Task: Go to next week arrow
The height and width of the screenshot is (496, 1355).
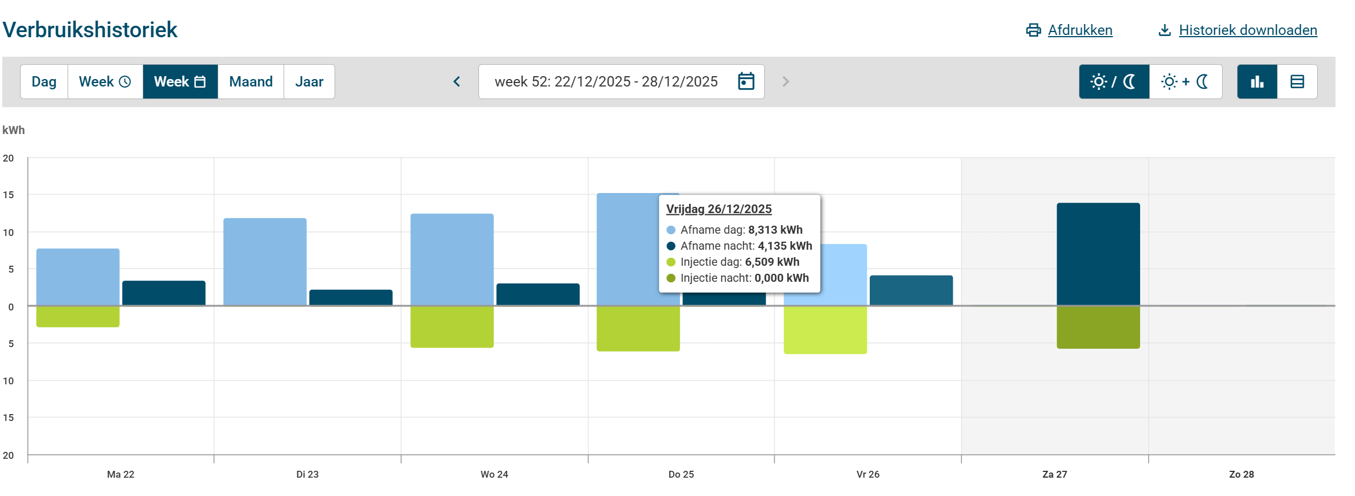Action: tap(785, 82)
